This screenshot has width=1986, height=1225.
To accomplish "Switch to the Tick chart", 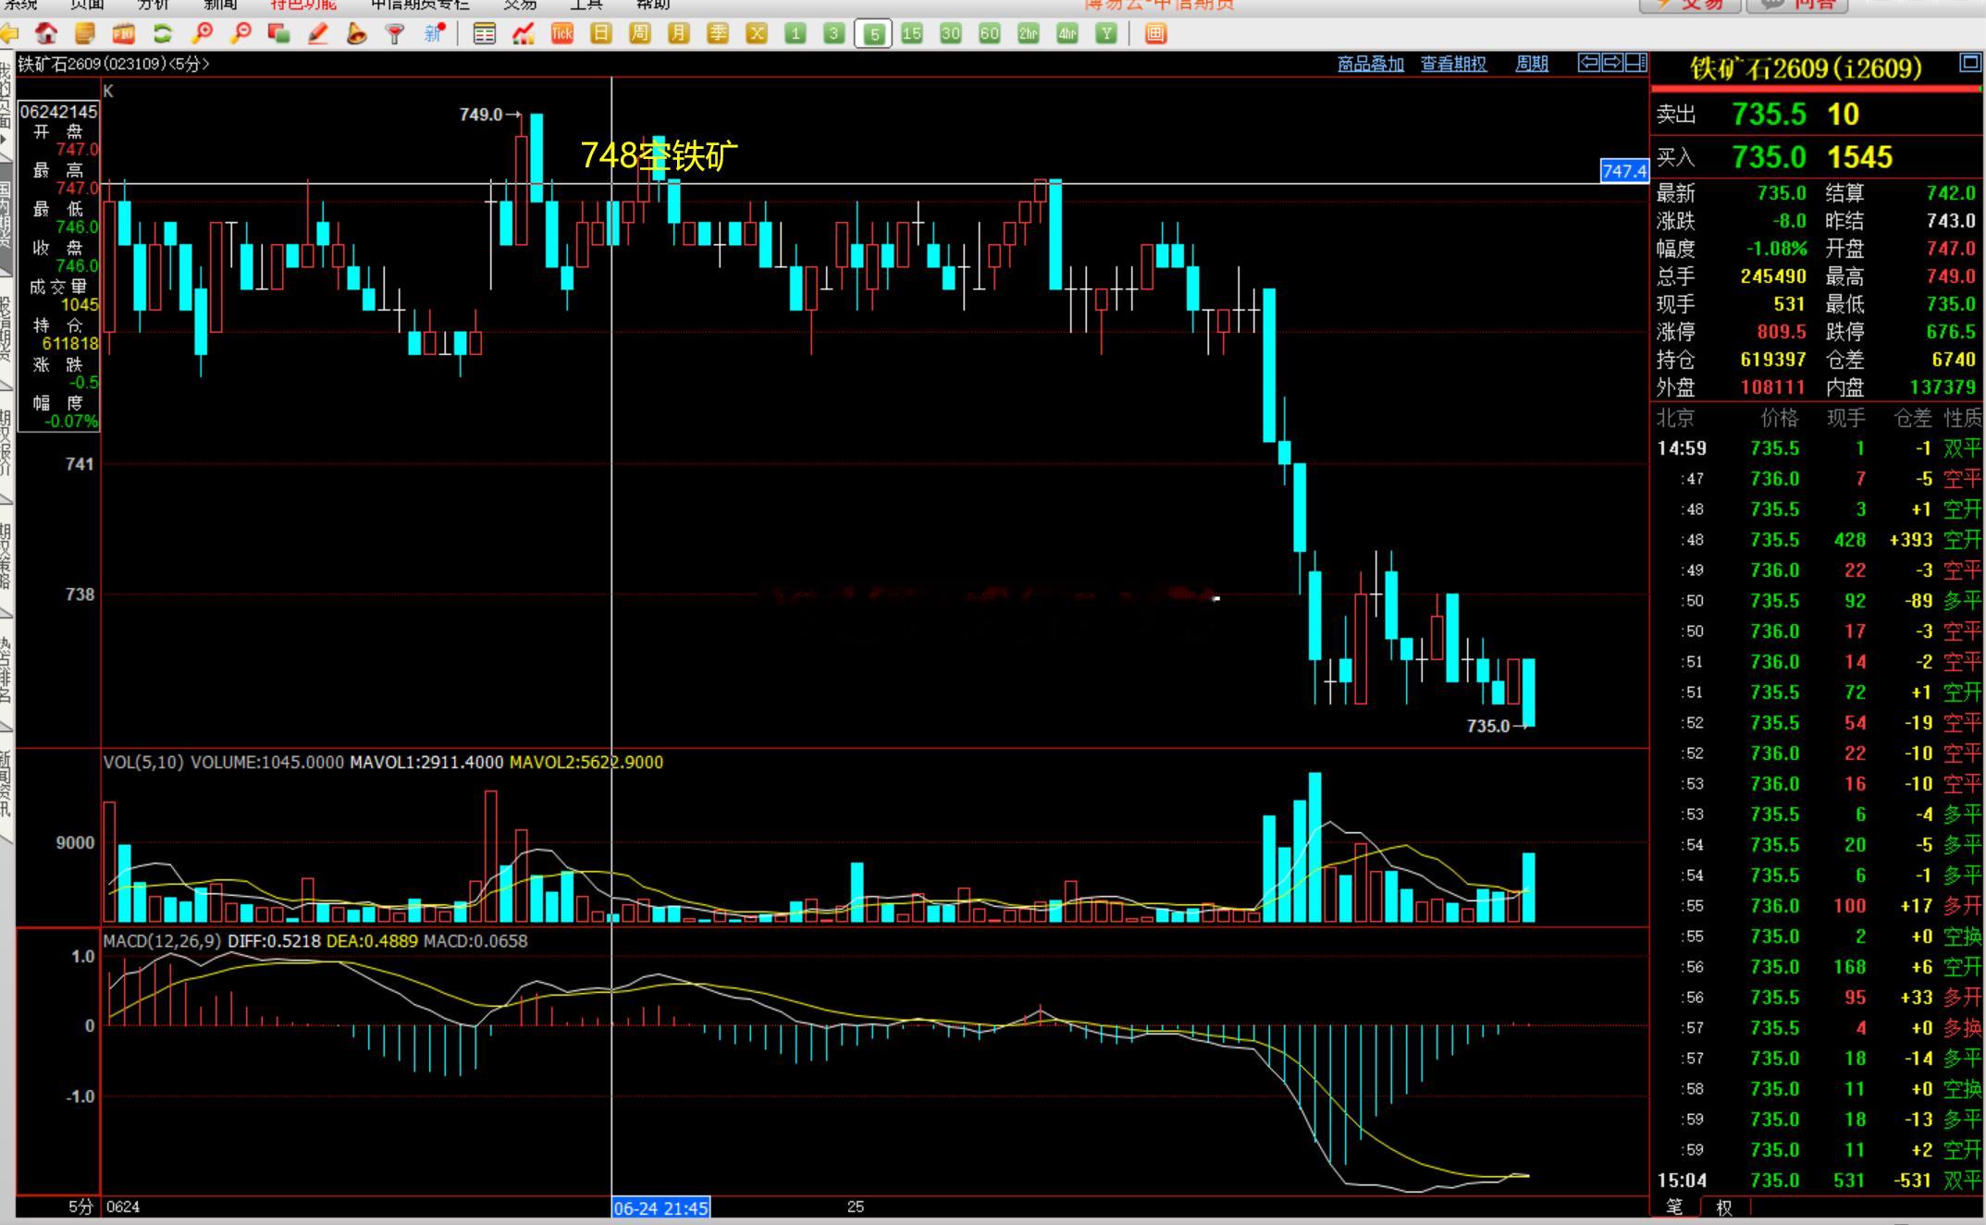I will 562,34.
